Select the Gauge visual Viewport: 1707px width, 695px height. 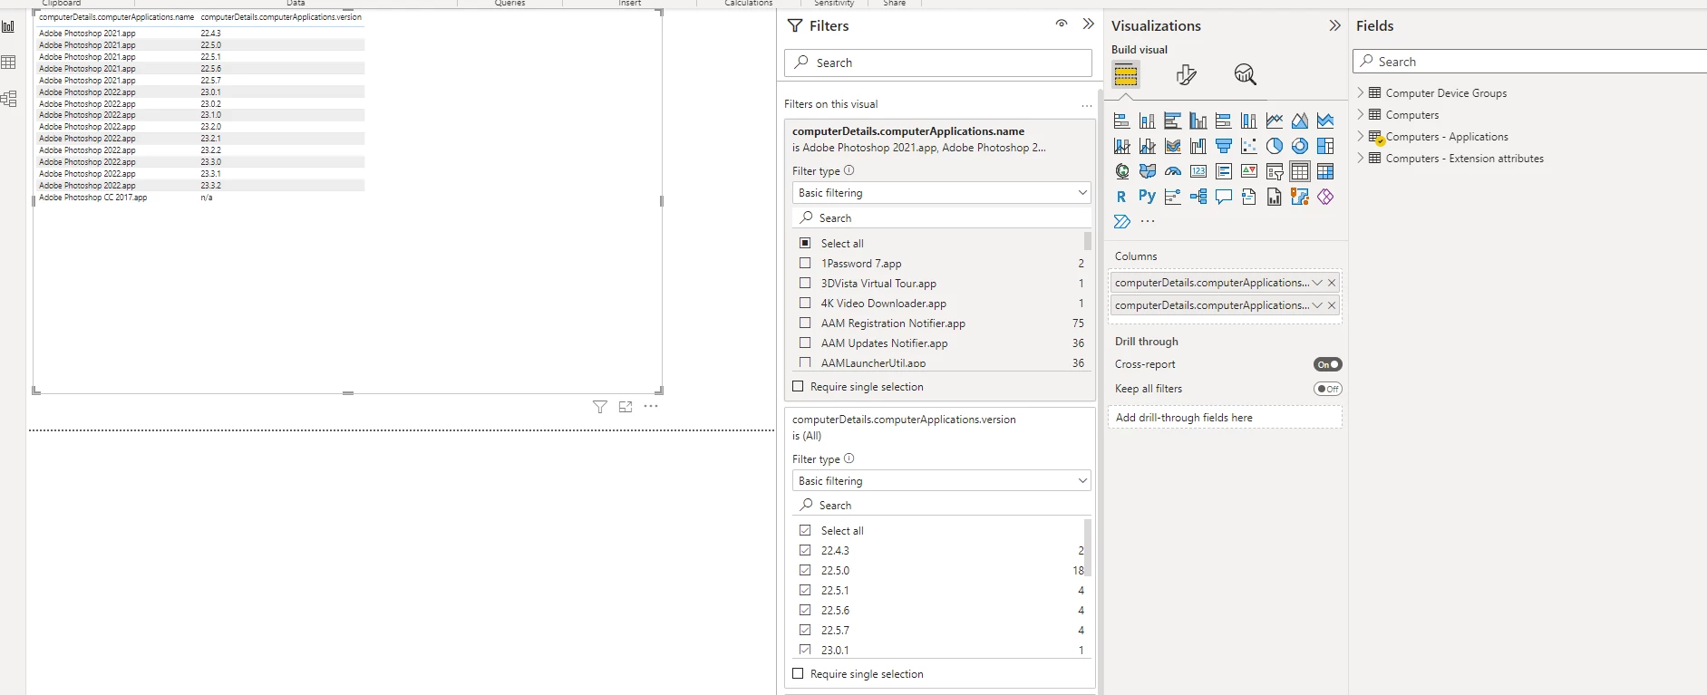click(1173, 171)
